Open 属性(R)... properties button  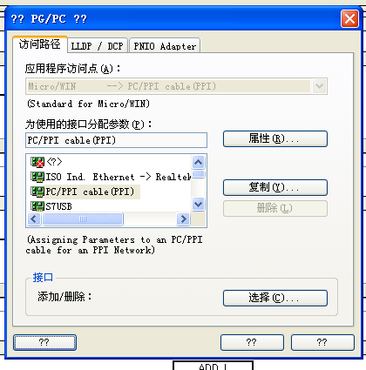(x=275, y=138)
